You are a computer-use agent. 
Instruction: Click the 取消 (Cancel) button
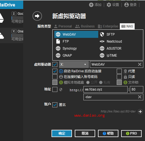85,133
